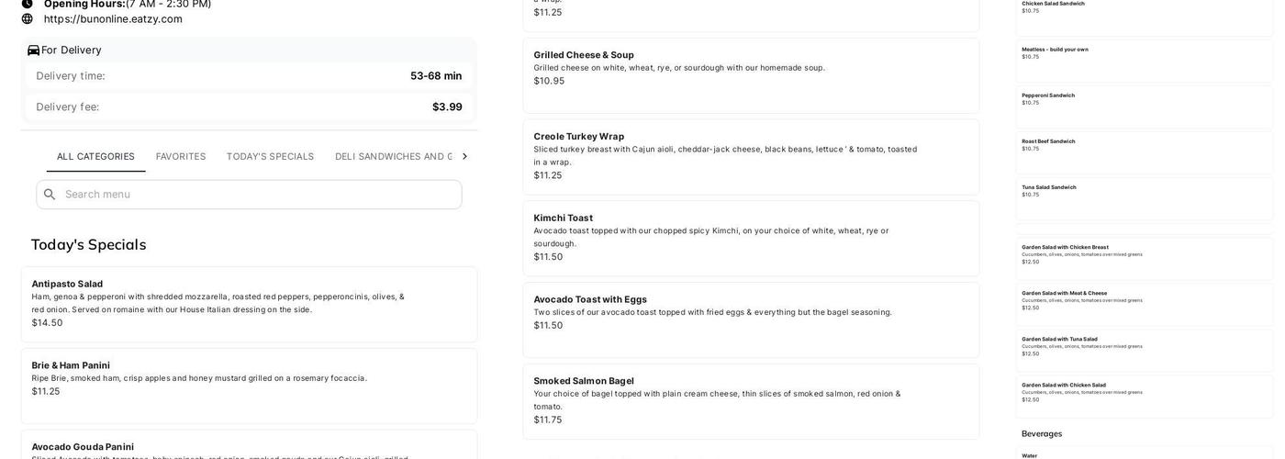Pick Garden Salad with Tuna Salad thumbnail

pos(1144,350)
